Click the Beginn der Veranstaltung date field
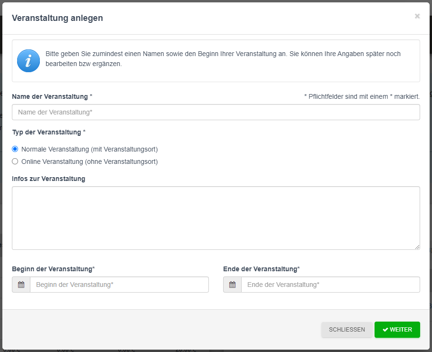The image size is (432, 352). point(119,285)
